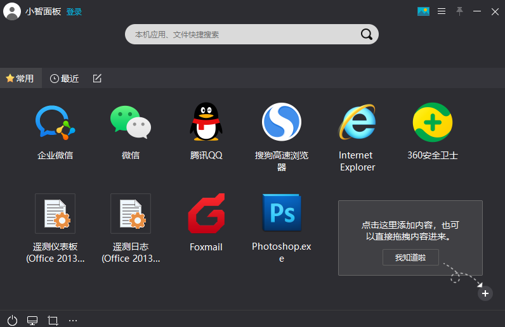Click the user avatar icon
Screen dimensions: 505x327
(12, 11)
